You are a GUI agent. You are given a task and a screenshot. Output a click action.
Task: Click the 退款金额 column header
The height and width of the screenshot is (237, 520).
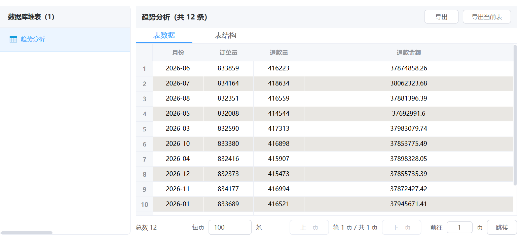point(408,53)
